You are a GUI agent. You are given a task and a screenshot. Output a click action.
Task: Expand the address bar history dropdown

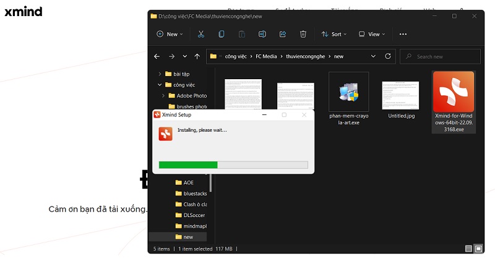[x=373, y=56]
